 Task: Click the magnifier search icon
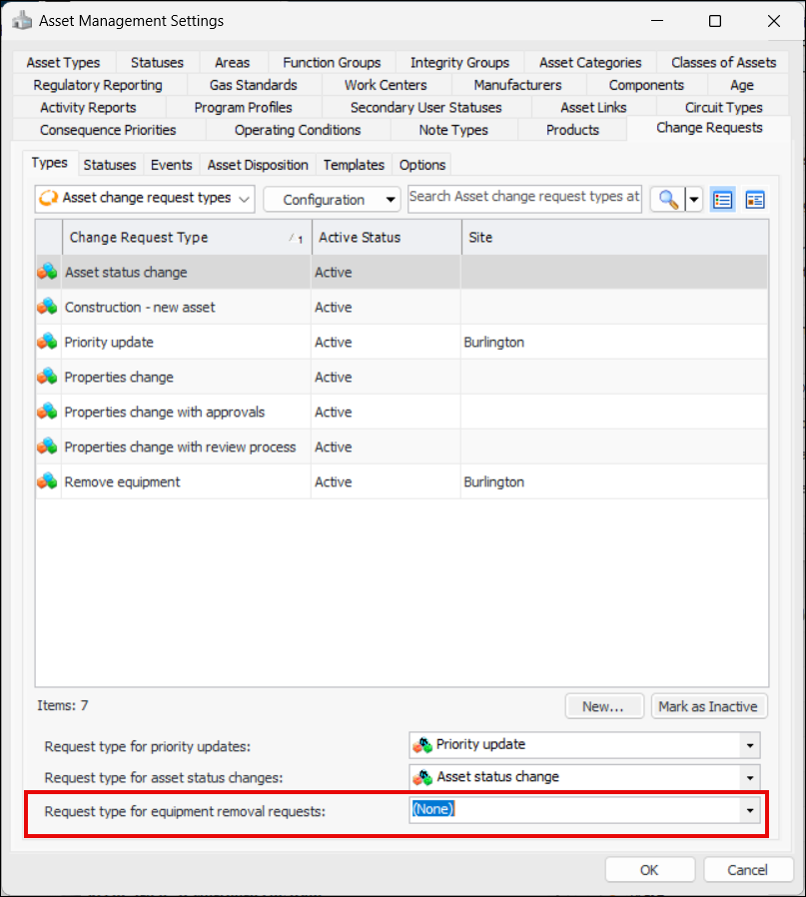pos(667,200)
